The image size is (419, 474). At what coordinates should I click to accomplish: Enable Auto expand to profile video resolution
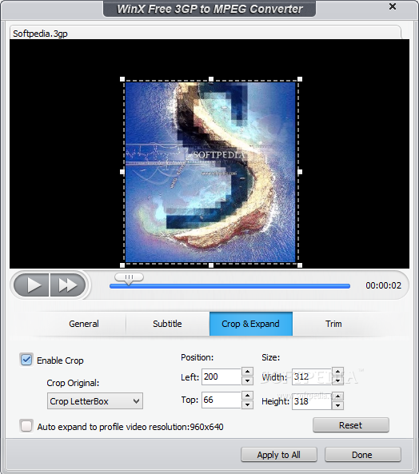point(26,426)
